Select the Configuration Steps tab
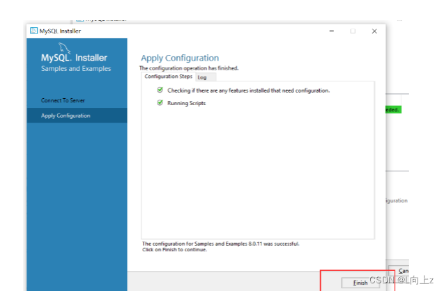Screen dimensions: 444x291 click(x=168, y=77)
